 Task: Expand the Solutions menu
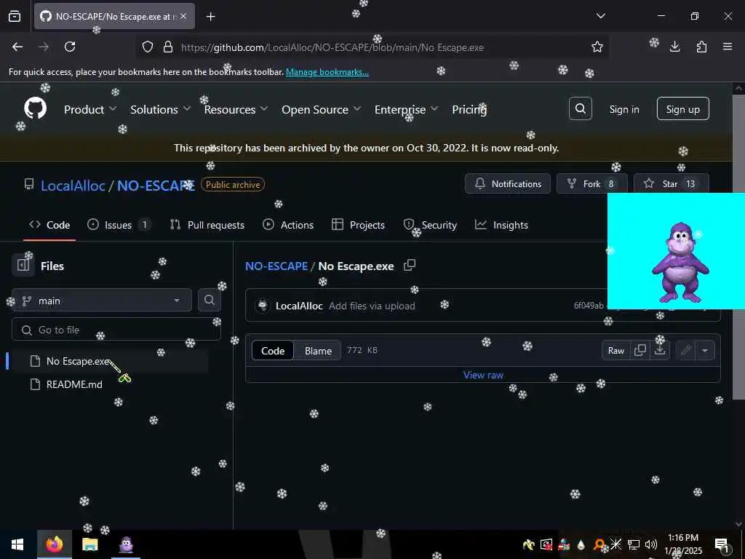pyautogui.click(x=161, y=109)
